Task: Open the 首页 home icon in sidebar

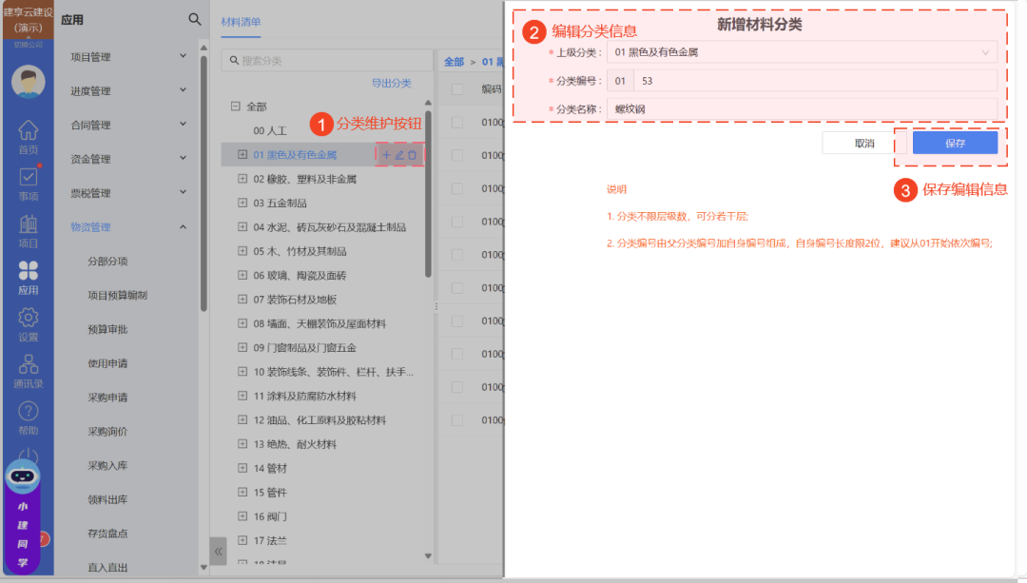Action: (x=29, y=136)
